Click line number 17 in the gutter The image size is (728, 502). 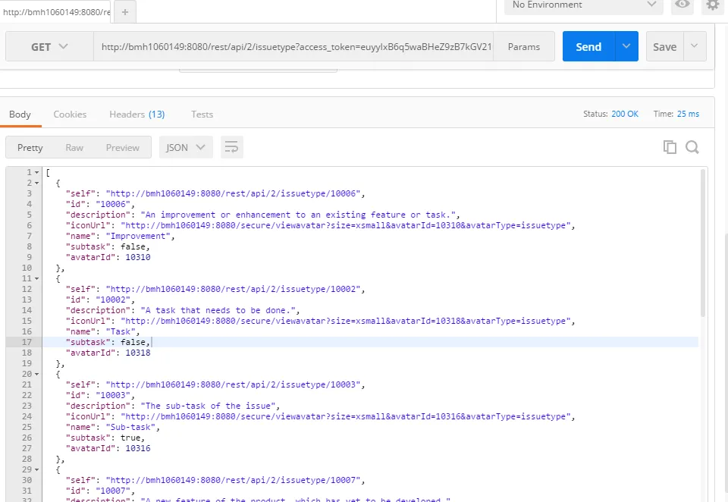[27, 342]
